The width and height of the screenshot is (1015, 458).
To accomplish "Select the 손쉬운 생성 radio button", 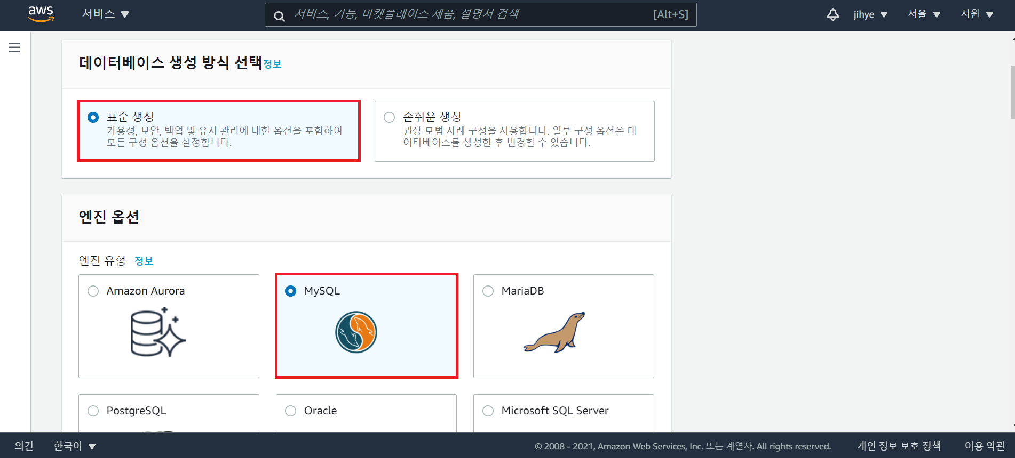I will coord(390,117).
